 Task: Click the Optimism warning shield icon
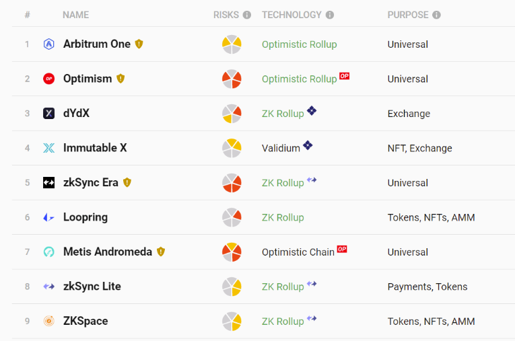pos(121,79)
